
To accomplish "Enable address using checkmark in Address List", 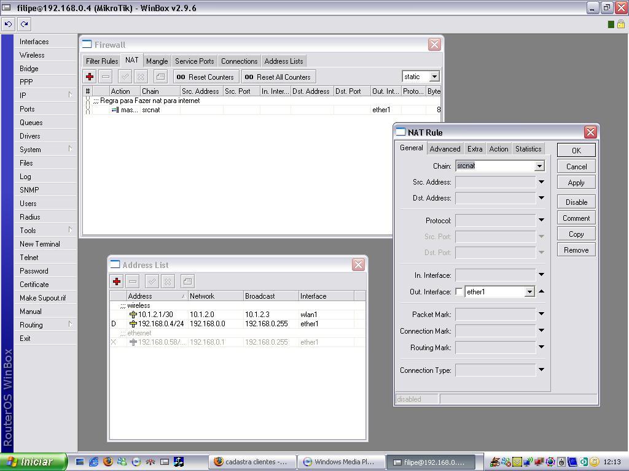I will 152,281.
